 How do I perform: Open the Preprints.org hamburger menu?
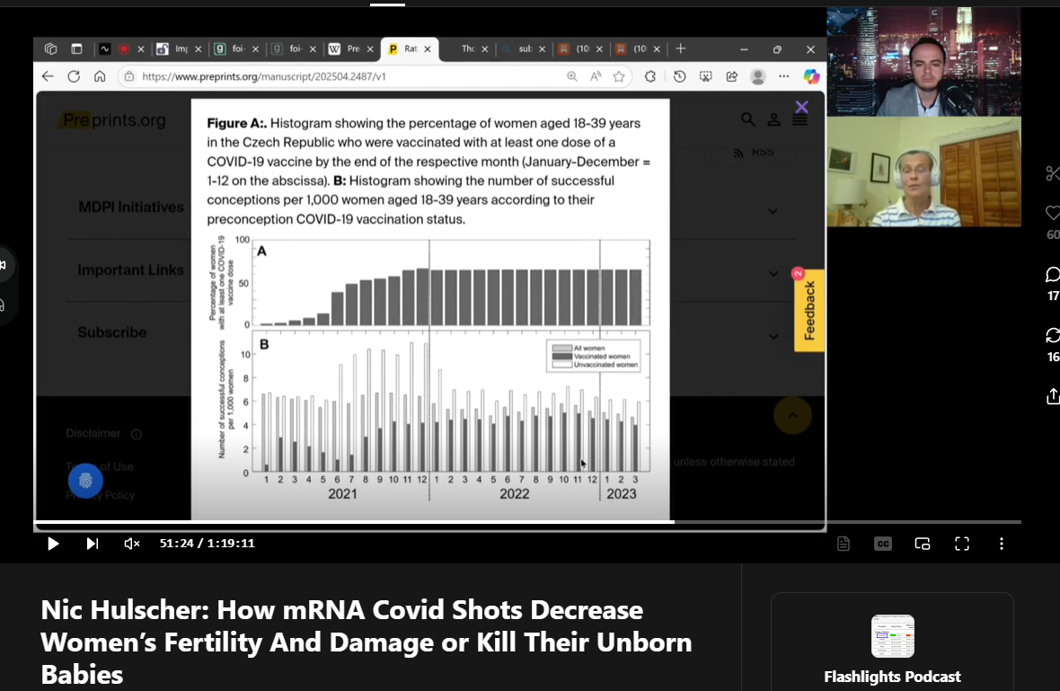point(799,120)
